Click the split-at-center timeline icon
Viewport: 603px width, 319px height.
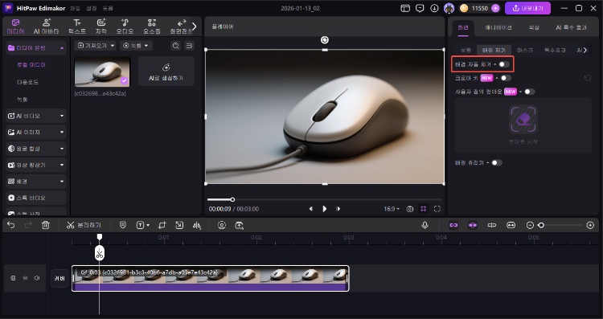pos(492,225)
